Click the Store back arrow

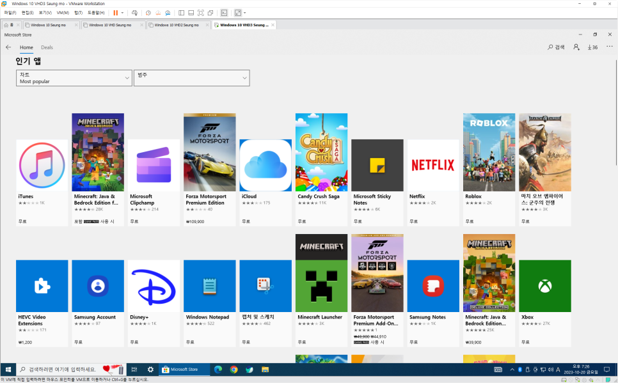tap(8, 47)
